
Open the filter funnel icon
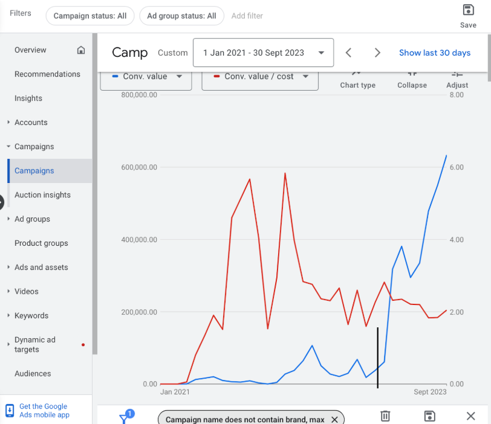(125, 417)
